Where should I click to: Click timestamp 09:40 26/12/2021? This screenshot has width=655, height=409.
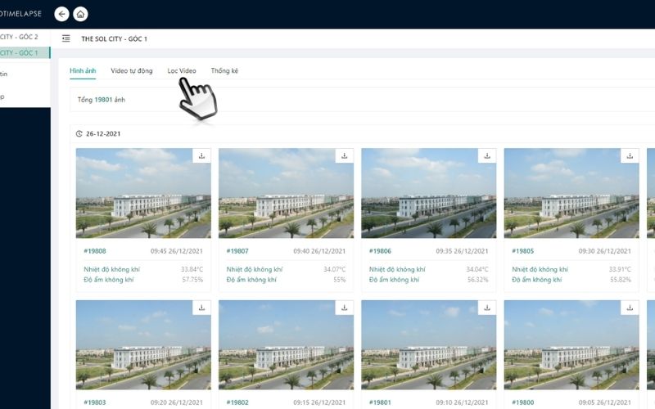tap(319, 251)
